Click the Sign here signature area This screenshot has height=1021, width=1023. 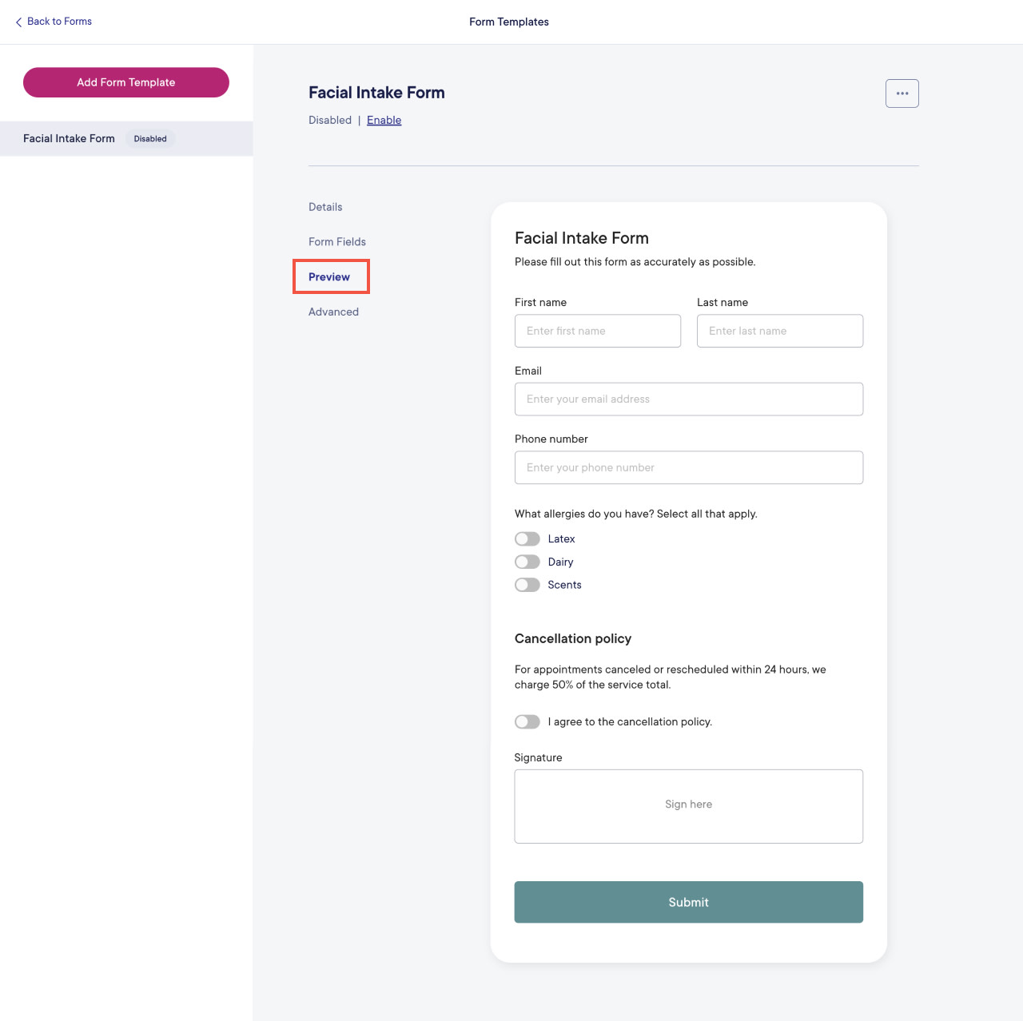[688, 805]
